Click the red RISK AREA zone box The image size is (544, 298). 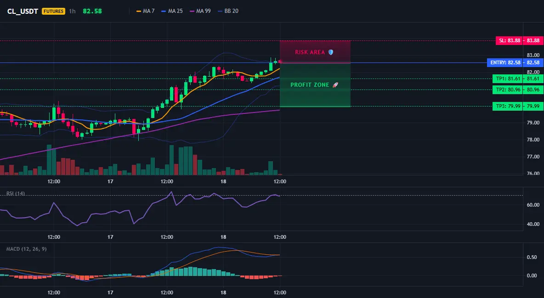315,52
